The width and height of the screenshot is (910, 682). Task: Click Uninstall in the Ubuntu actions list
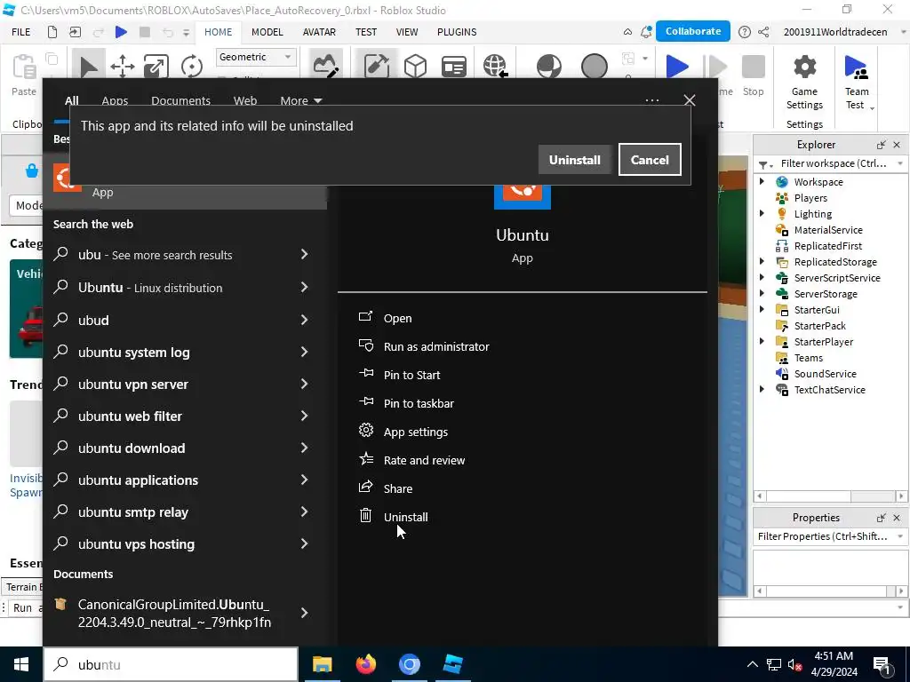[x=405, y=517]
